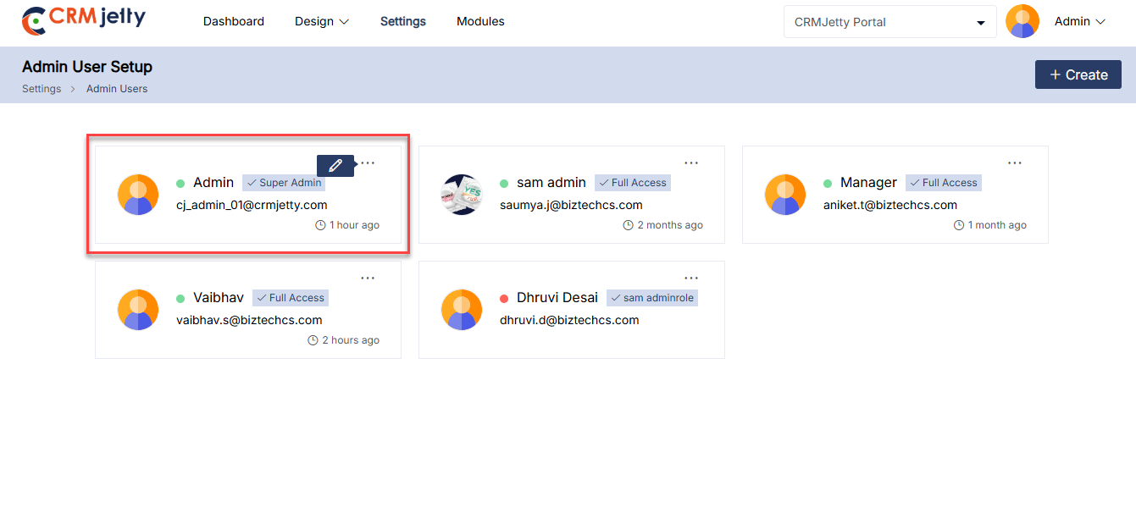Select the Settings menu item
Image resolution: width=1136 pixels, height=529 pixels.
coord(403,22)
